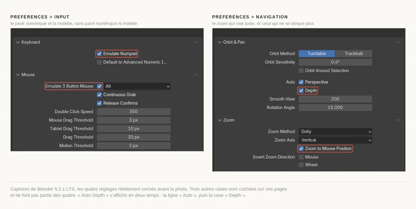This screenshot has width=416, height=209.
Task: Check Invert Zoom Direction Mouse
Action: point(301,157)
